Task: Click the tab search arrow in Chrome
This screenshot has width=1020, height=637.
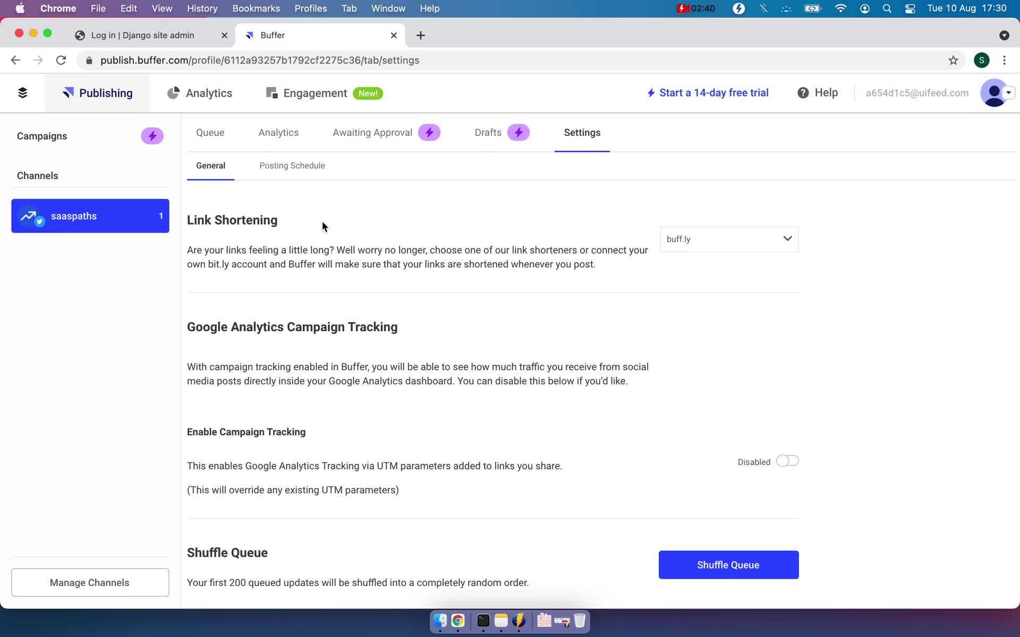Action: [x=1004, y=36]
